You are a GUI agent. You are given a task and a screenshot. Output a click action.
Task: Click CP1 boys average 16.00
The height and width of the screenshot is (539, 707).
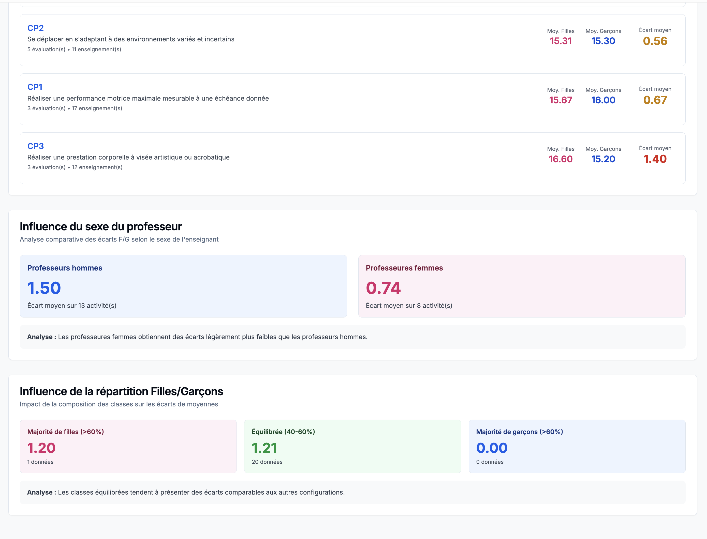[x=603, y=100]
